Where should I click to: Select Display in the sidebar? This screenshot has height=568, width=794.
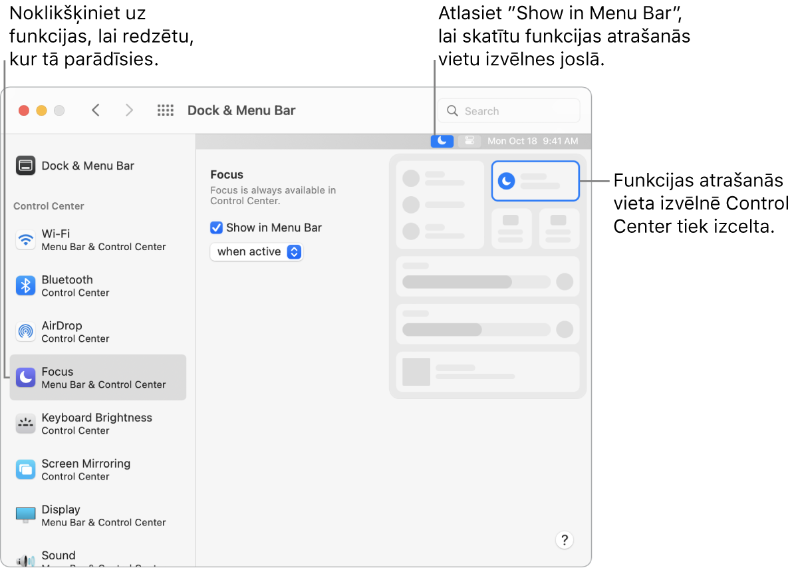click(98, 515)
